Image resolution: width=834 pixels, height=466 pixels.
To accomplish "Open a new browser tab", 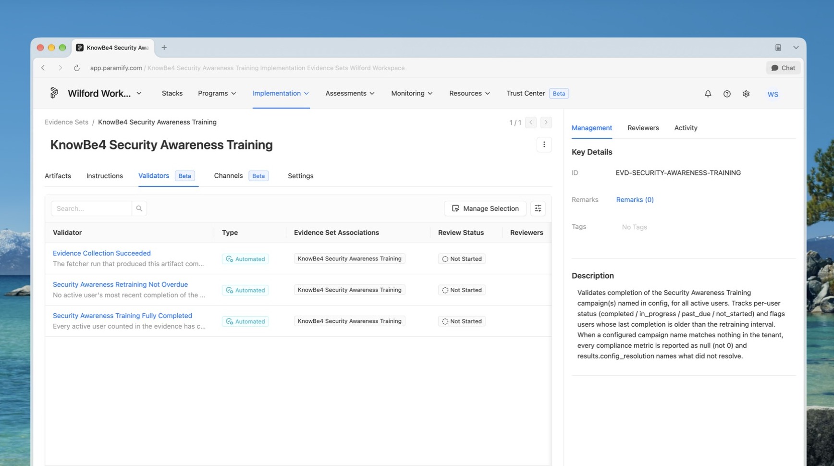I will pyautogui.click(x=164, y=48).
